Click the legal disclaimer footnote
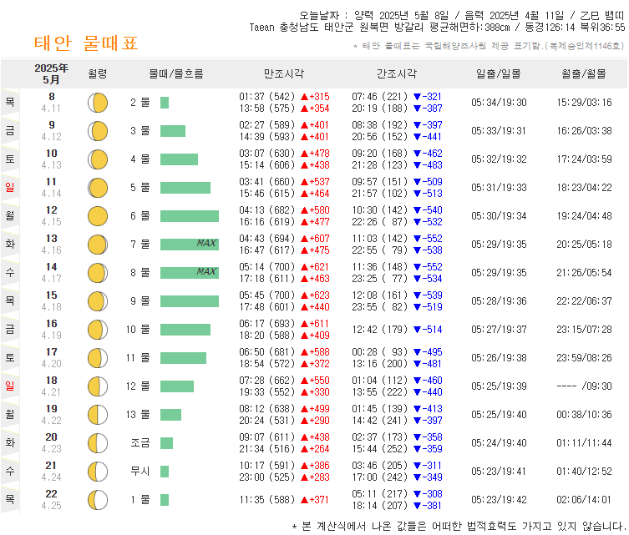Viewport: 629px width, 535px height. tap(459, 526)
